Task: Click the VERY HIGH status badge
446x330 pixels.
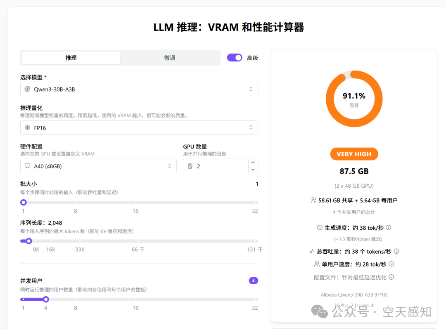Action: pyautogui.click(x=354, y=154)
